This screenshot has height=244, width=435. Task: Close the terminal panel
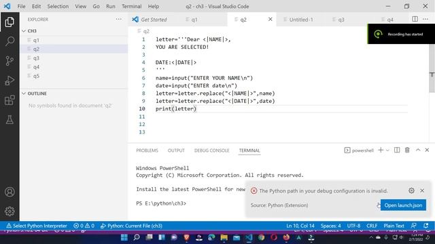coord(427,150)
